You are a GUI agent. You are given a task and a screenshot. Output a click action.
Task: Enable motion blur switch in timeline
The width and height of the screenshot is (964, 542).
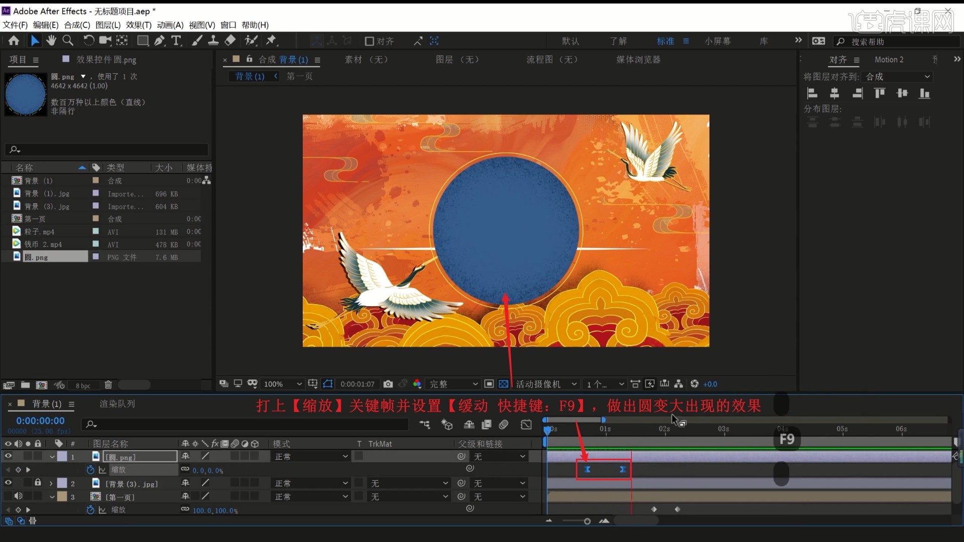504,425
